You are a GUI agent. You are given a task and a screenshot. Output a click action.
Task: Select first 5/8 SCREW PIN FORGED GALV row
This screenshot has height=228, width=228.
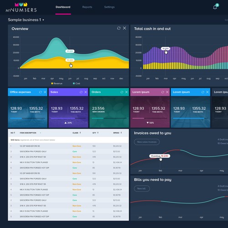tap(68, 151)
